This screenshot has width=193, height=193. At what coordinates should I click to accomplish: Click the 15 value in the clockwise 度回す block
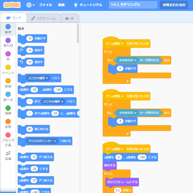click(x=29, y=50)
